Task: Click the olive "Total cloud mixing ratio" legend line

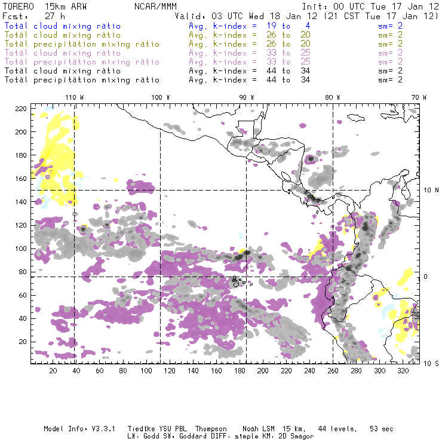Action: (x=63, y=35)
